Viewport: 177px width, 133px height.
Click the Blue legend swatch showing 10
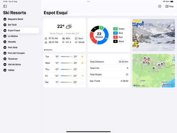(115, 33)
